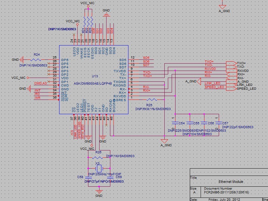Click the A_GND triangle below the capacitor bank

click(x=164, y=141)
